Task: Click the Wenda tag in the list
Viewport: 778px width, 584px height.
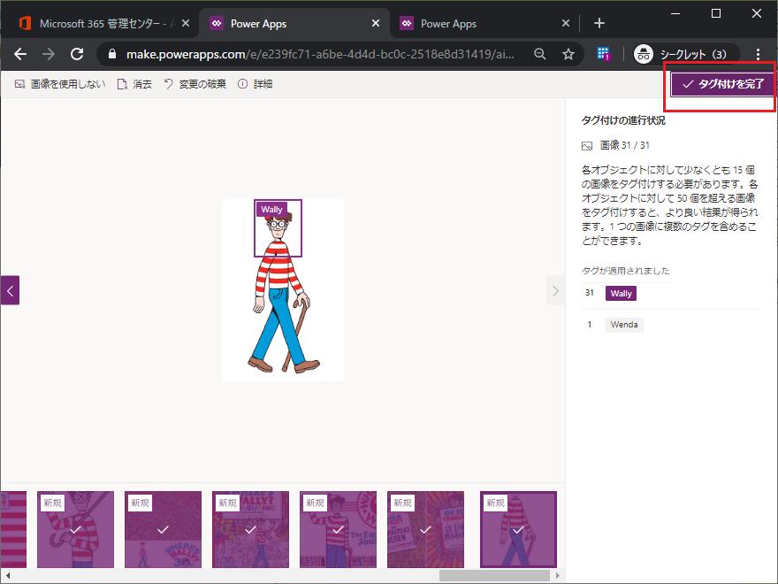Action: tap(624, 325)
